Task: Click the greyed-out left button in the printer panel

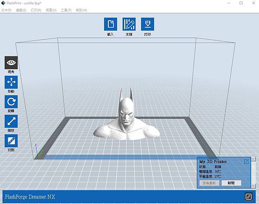Action: pos(209,183)
